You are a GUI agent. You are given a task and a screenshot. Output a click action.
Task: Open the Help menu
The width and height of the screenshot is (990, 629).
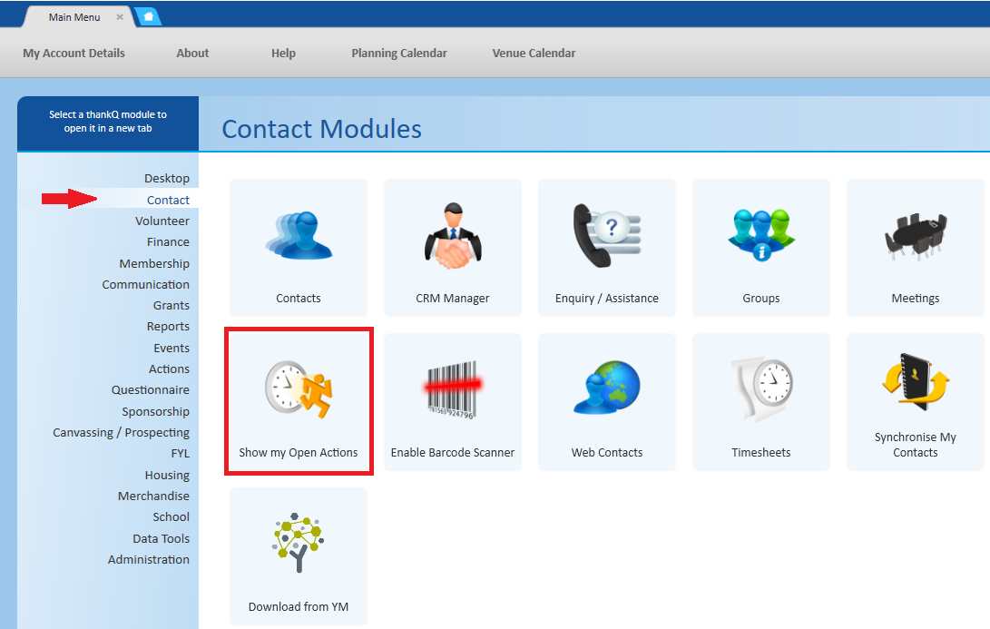click(283, 53)
